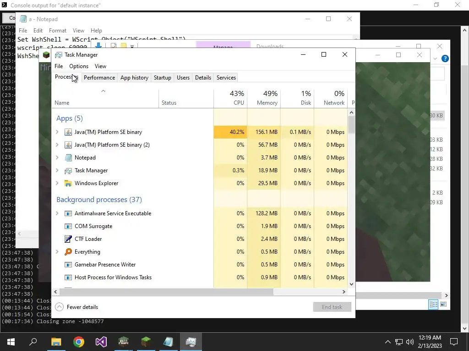Viewport: 469px width, 351px height.
Task: Open Visual Studio from the taskbar
Action: pyautogui.click(x=101, y=342)
